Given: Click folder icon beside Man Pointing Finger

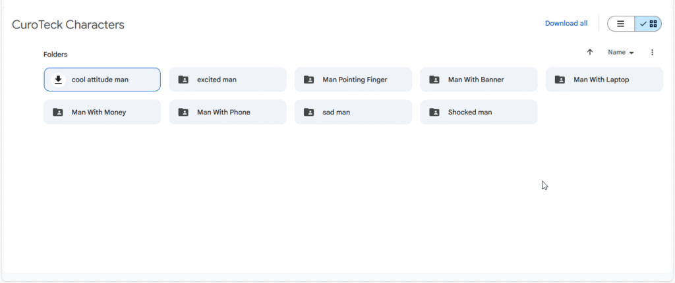Looking at the screenshot, I should coord(308,80).
